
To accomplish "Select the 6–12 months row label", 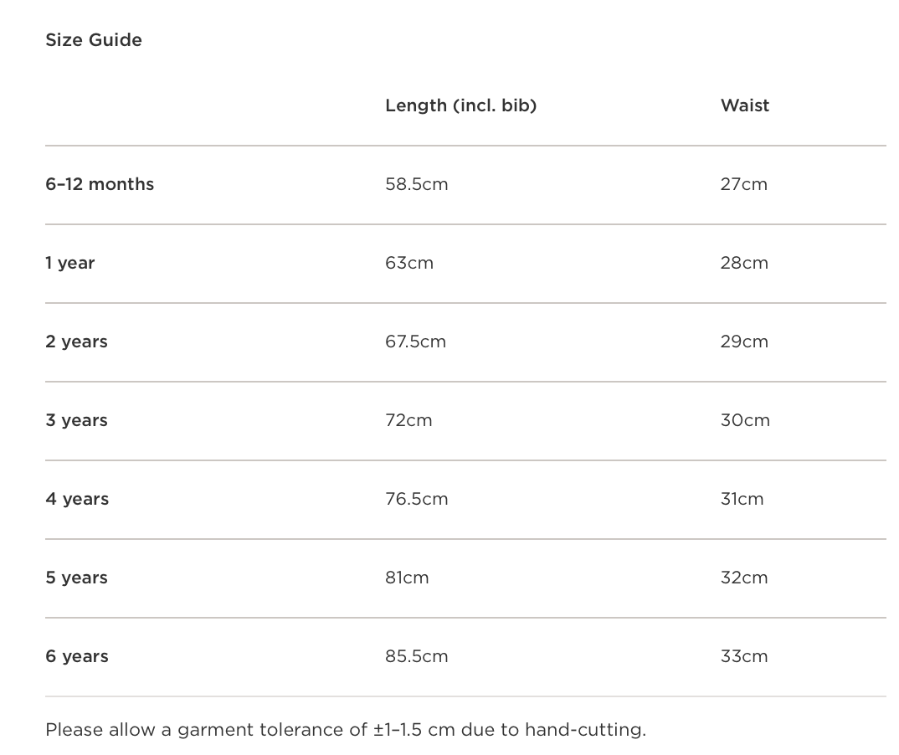I will click(100, 184).
